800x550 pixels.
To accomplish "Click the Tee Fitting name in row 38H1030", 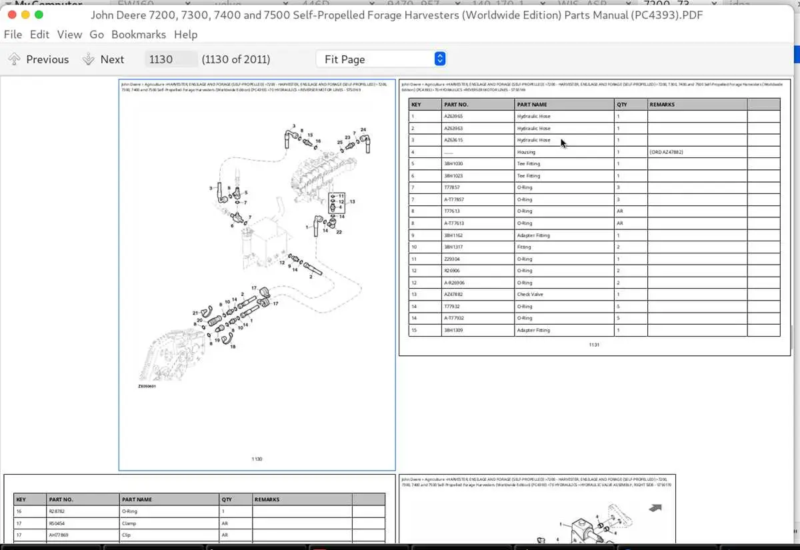I will click(x=529, y=164).
